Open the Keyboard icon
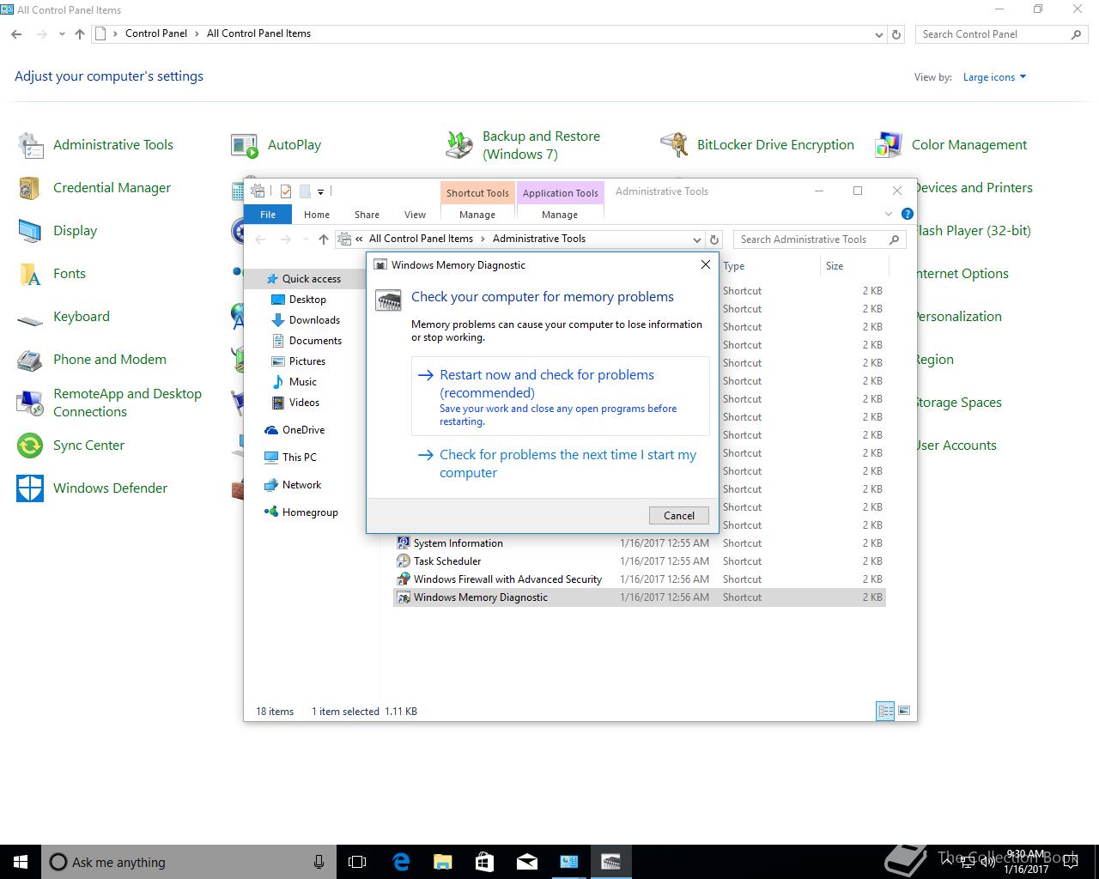 pos(30,319)
